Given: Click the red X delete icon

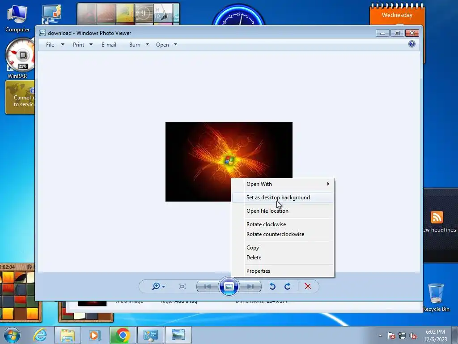Looking at the screenshot, I should point(308,286).
